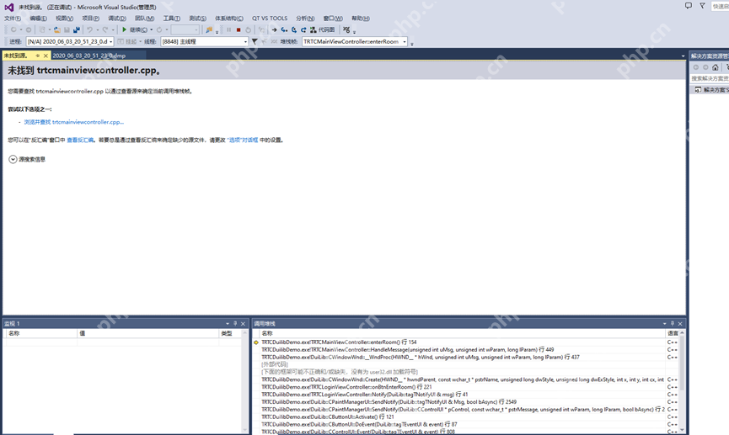Expand the 源搜索信息 section

click(13, 159)
